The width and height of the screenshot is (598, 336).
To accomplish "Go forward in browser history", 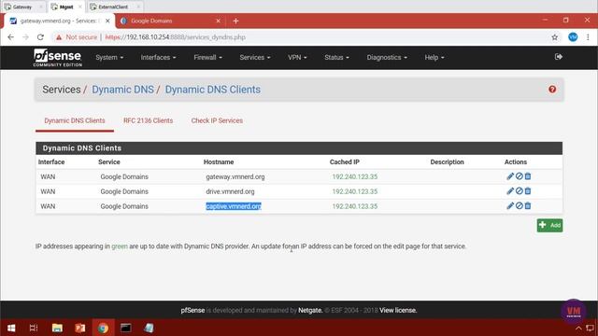I will point(25,37).
